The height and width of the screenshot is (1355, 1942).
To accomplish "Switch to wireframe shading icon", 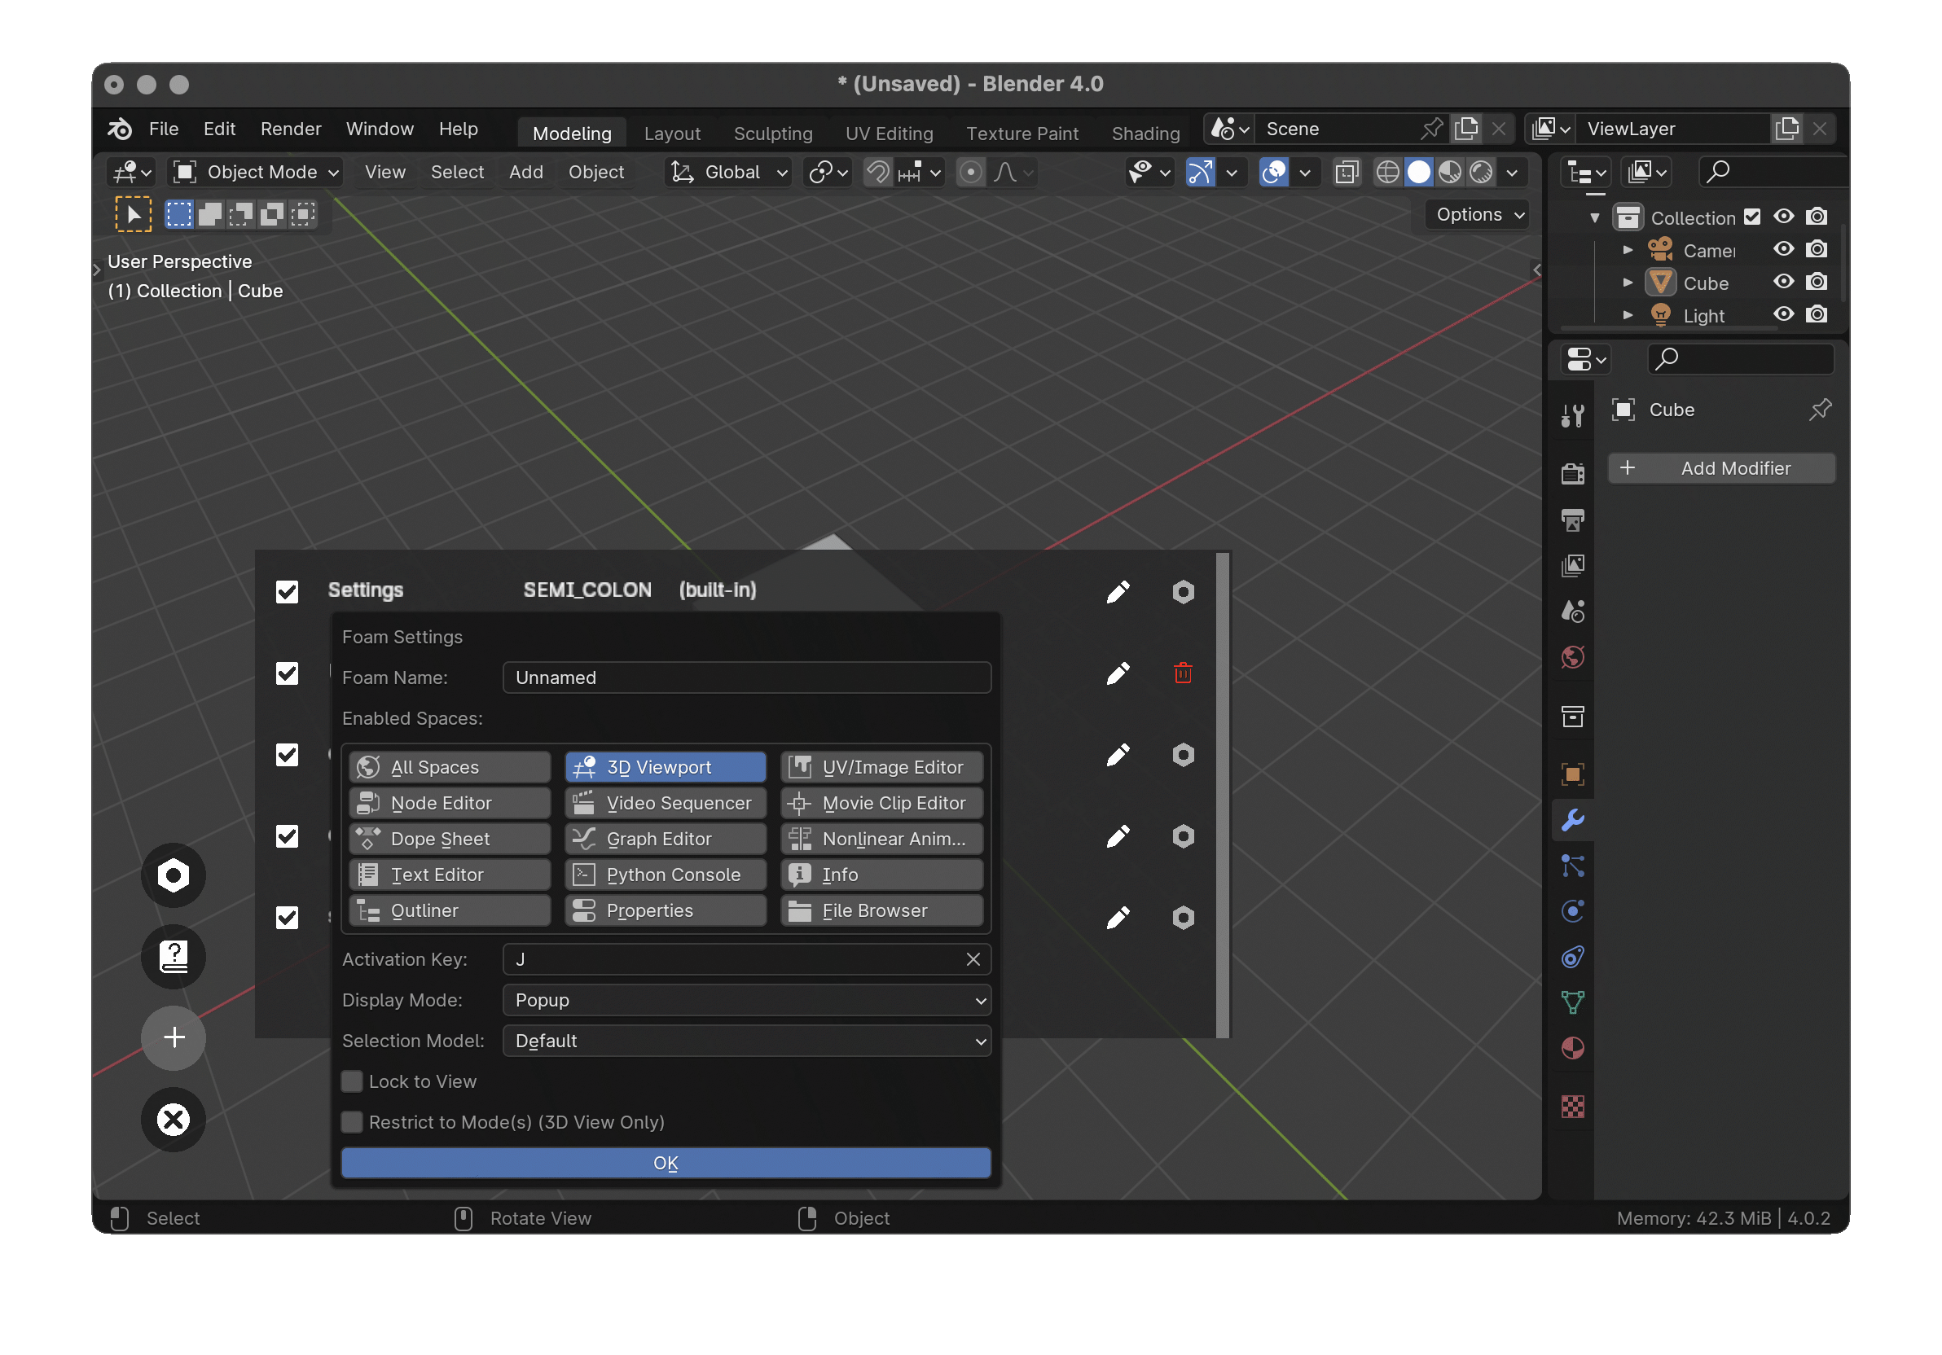I will pyautogui.click(x=1388, y=173).
